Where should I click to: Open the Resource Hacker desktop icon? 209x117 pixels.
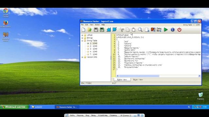[x=6, y=37]
